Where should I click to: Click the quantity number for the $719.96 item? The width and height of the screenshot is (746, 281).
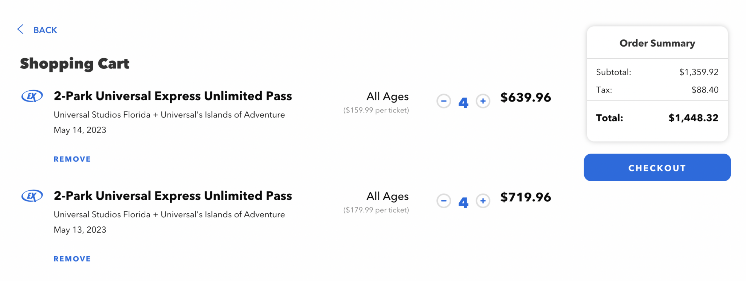(x=463, y=202)
